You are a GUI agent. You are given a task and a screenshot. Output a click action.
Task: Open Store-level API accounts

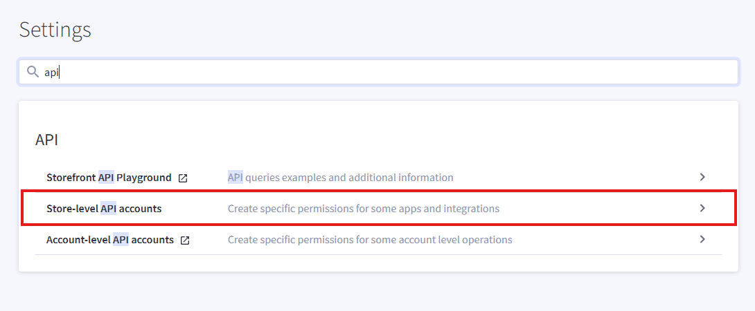point(104,208)
